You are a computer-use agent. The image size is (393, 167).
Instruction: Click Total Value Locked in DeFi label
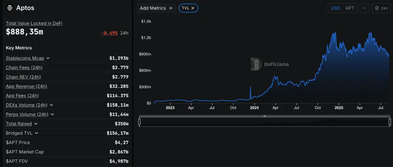tap(34, 23)
